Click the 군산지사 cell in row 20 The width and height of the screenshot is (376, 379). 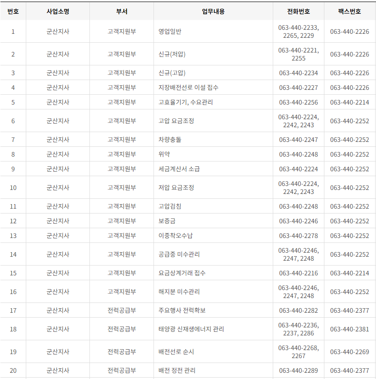pyautogui.click(x=60, y=370)
